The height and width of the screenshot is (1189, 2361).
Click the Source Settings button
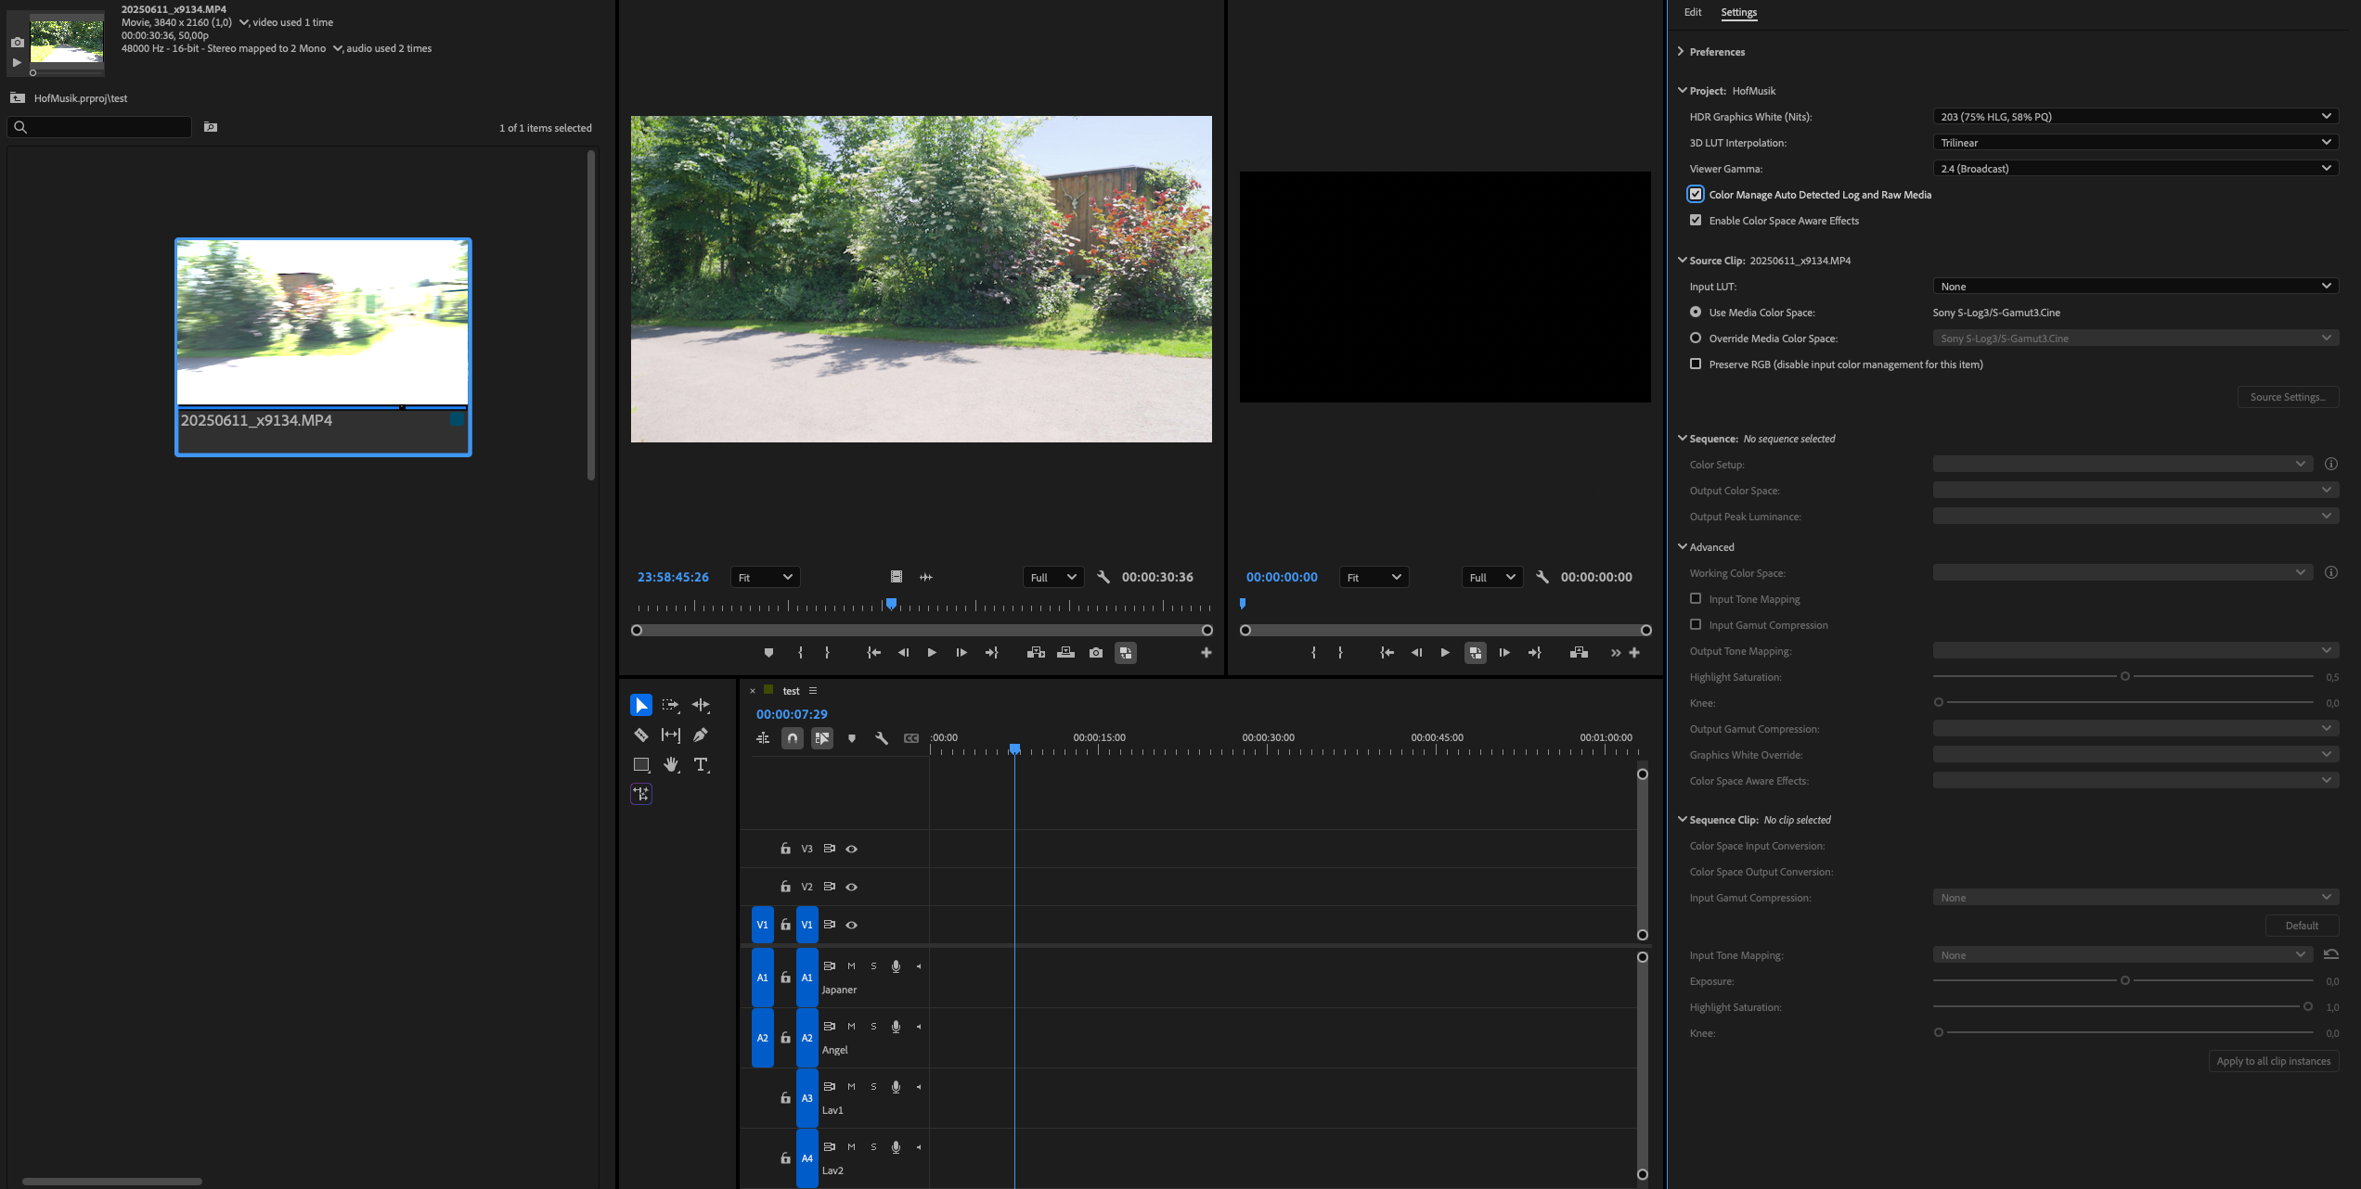click(2288, 397)
